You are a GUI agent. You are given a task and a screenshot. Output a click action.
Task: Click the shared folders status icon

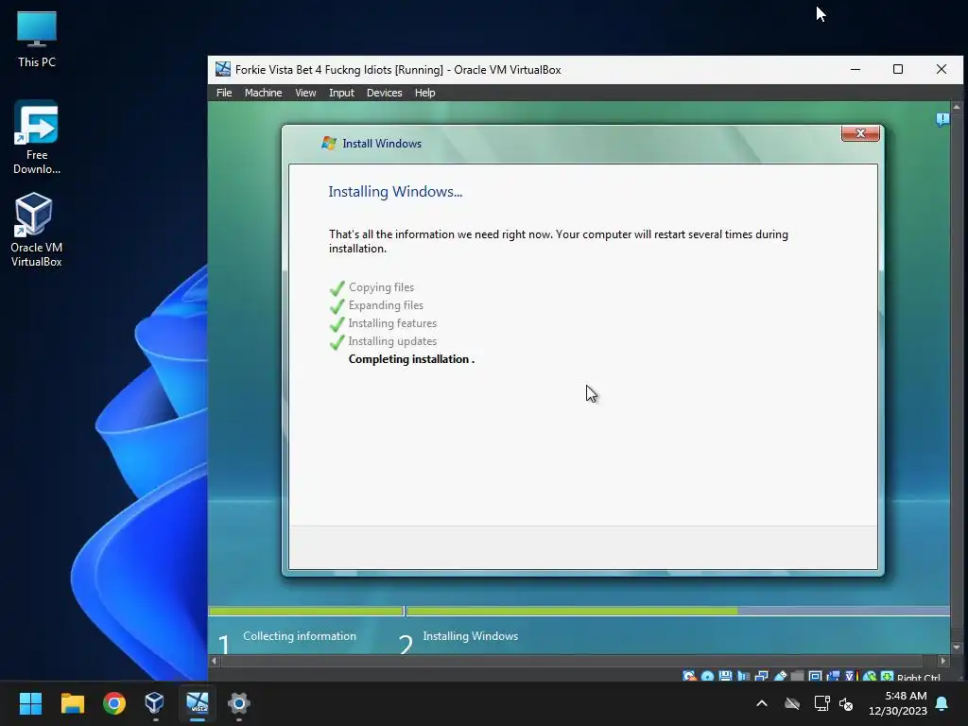click(x=798, y=676)
